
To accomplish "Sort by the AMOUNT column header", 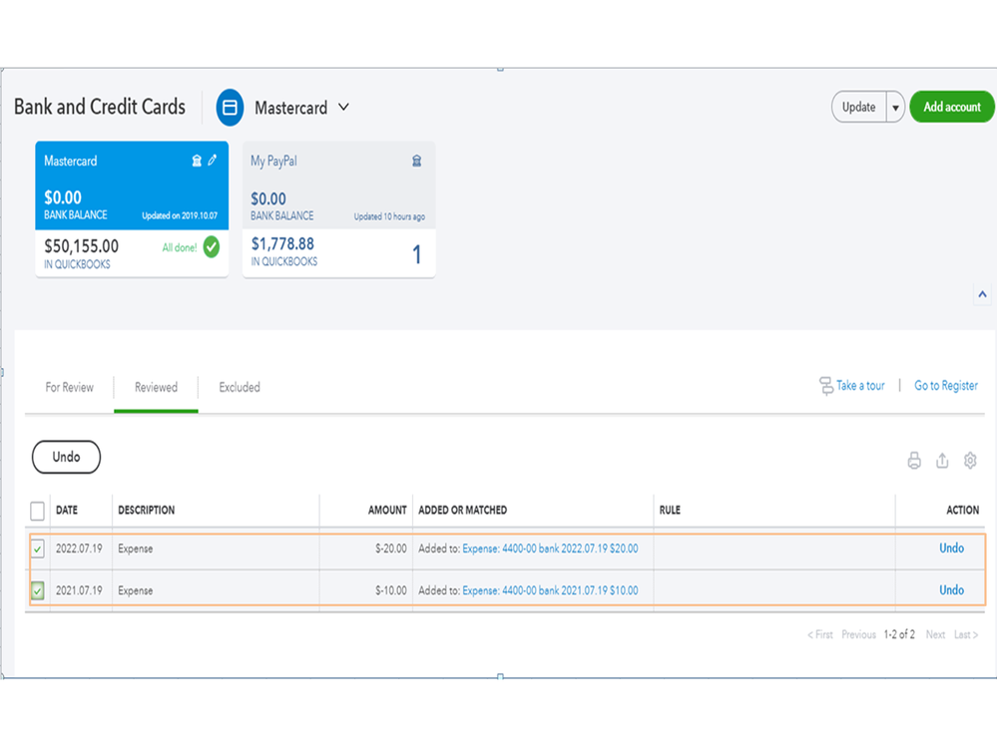I will coord(387,510).
